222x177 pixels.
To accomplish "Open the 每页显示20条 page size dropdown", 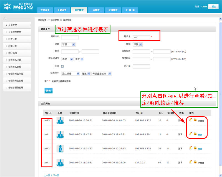I will (102, 74).
